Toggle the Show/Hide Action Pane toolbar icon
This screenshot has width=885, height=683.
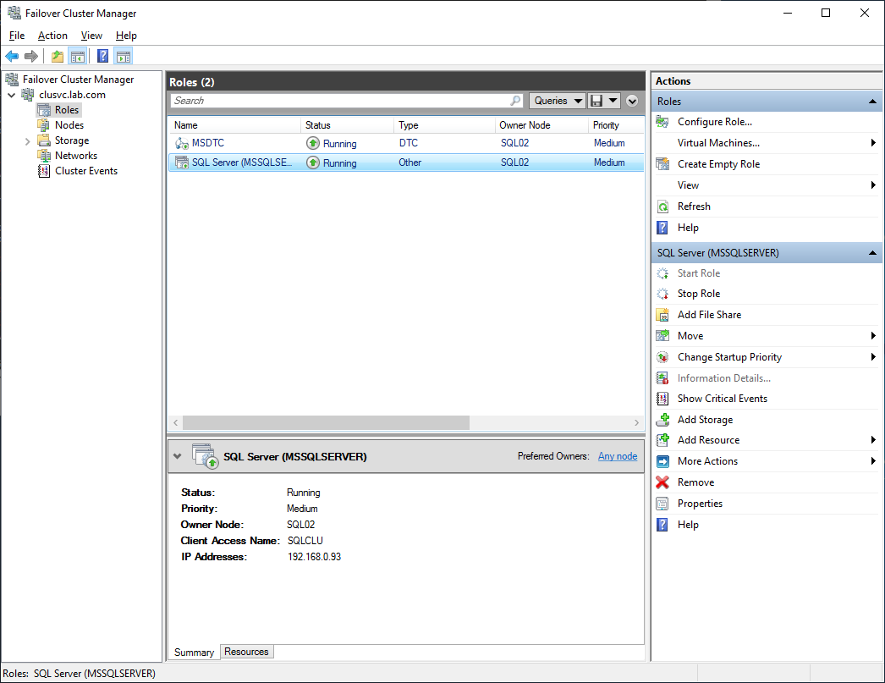(124, 56)
